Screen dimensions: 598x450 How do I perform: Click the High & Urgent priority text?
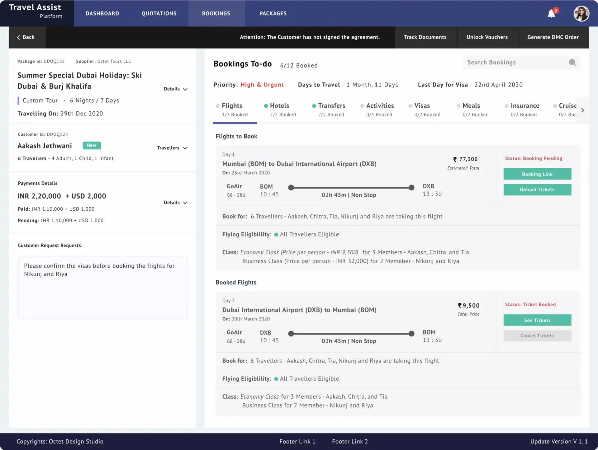262,85
